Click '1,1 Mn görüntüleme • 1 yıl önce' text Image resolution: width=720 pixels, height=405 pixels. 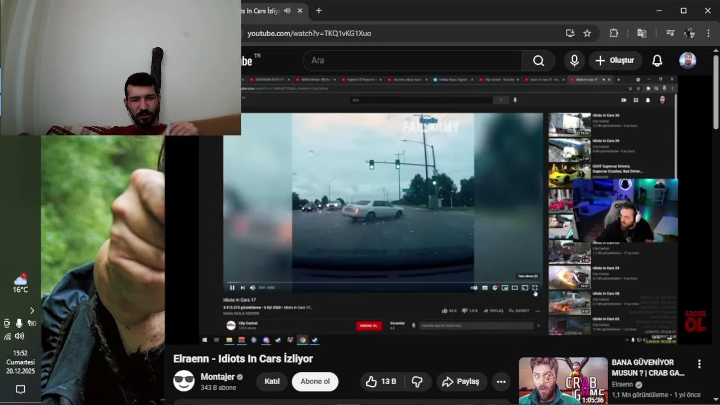tap(656, 395)
